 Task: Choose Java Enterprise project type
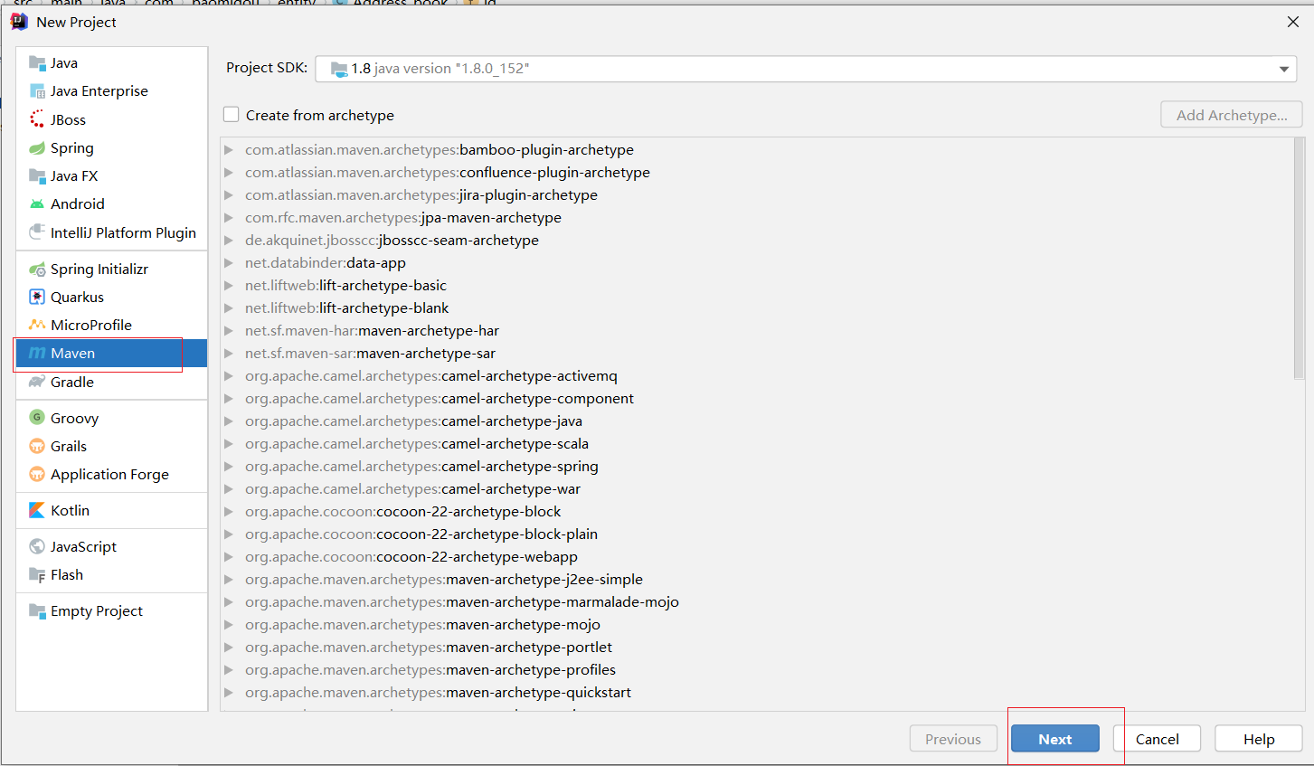99,91
